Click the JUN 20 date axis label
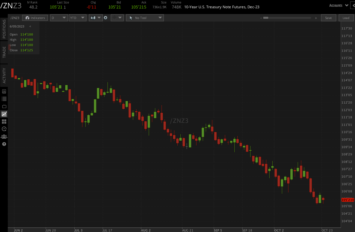 pos(51,230)
